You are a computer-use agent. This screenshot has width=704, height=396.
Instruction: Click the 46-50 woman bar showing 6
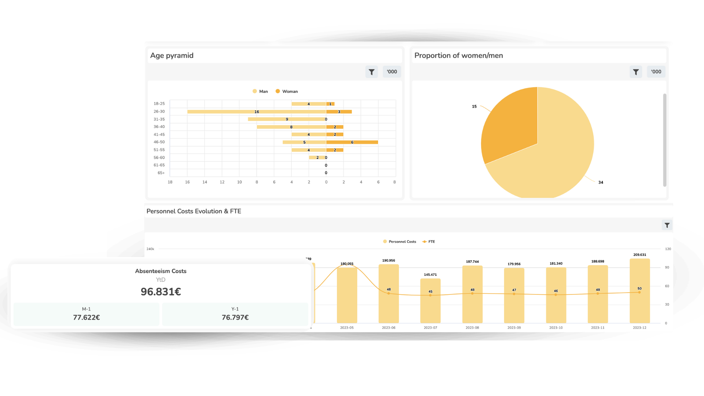pos(352,142)
